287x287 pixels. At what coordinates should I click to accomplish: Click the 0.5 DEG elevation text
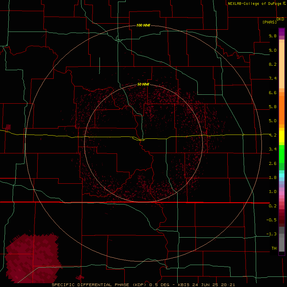tap(159, 285)
